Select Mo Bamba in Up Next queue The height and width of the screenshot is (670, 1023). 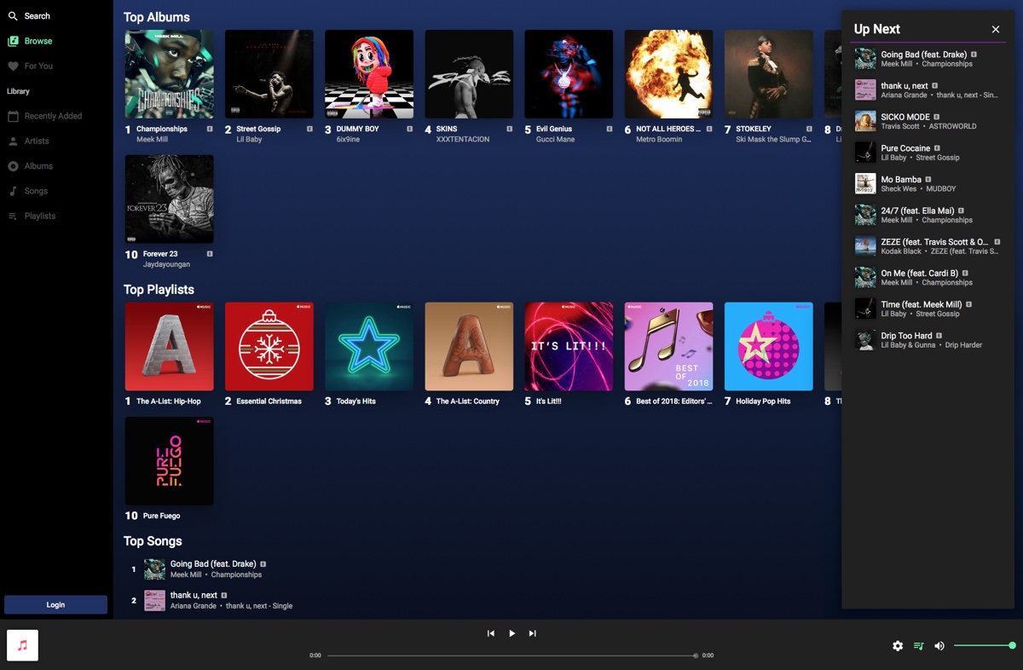[x=928, y=183]
